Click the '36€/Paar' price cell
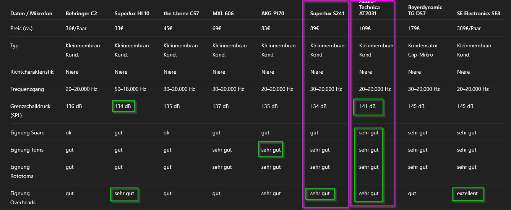The height and width of the screenshot is (210, 511). pyautogui.click(x=77, y=28)
